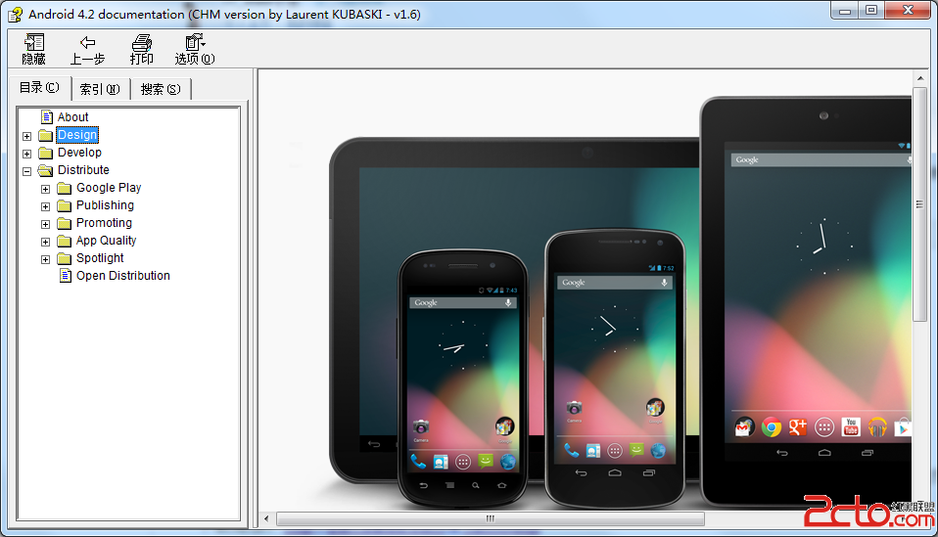Viewport: 938px width, 537px height.
Task: Open the Publishing topic
Action: [x=106, y=205]
